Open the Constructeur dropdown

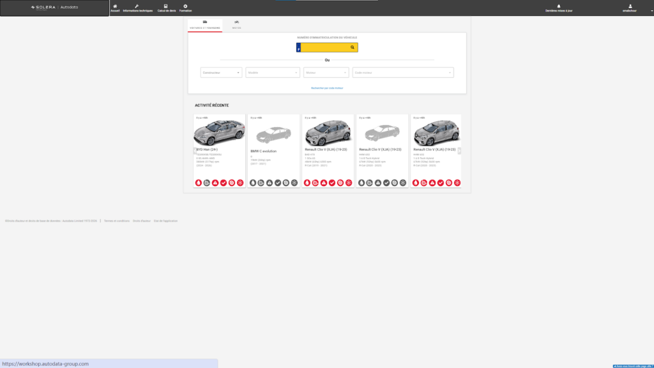(221, 73)
